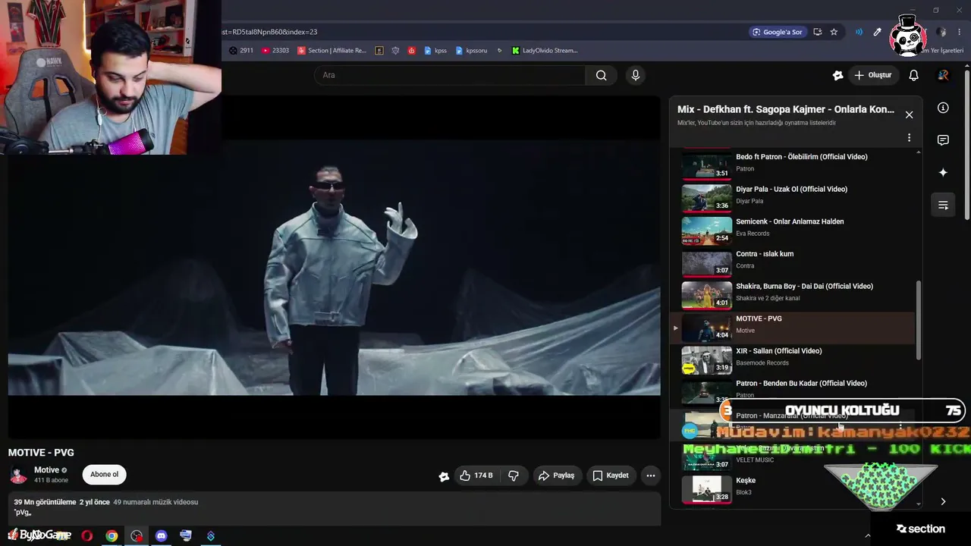
Task: Open the 2911 bookmark
Action: [x=241, y=51]
